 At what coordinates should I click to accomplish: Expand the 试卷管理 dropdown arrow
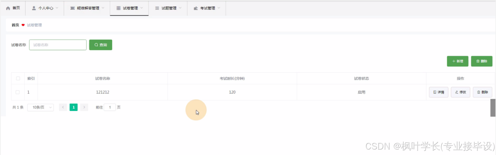tap(142, 8)
